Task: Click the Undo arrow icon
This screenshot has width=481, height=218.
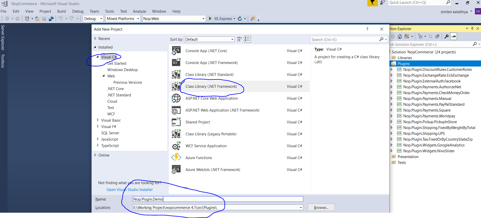Action: pyautogui.click(x=61, y=18)
